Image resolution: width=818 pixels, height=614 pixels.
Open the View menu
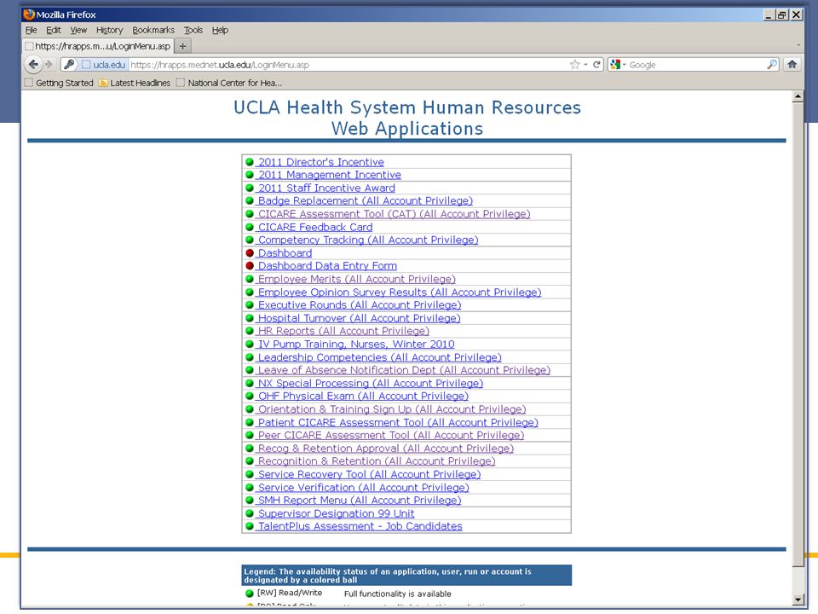[78, 31]
